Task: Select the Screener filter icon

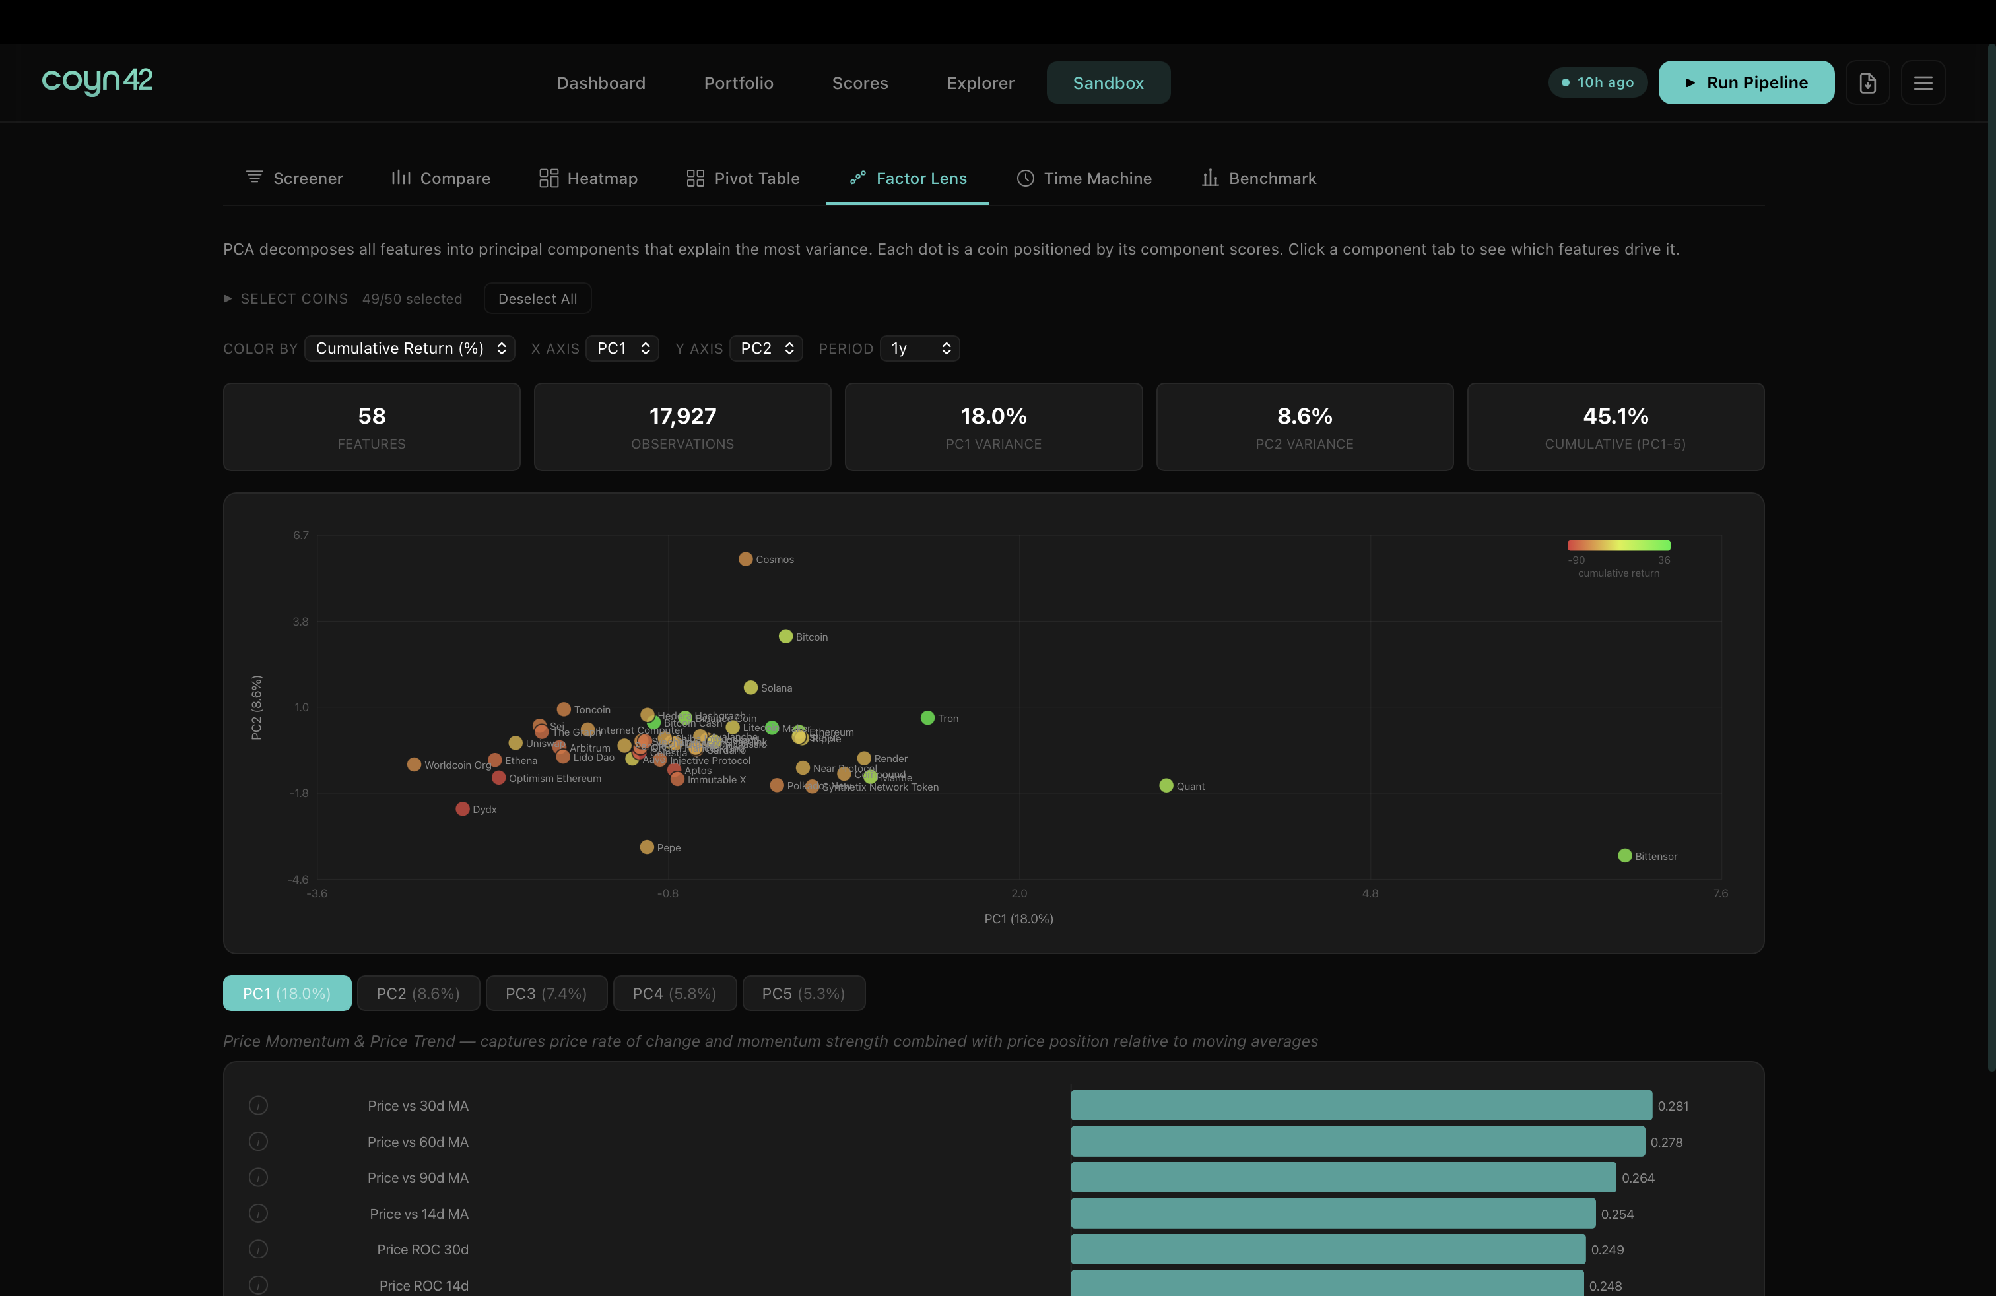Action: tap(256, 178)
